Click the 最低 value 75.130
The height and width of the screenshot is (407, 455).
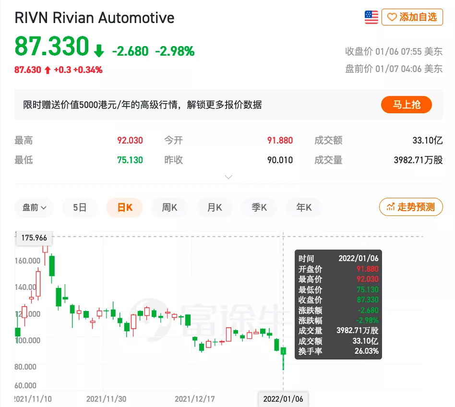(x=130, y=160)
